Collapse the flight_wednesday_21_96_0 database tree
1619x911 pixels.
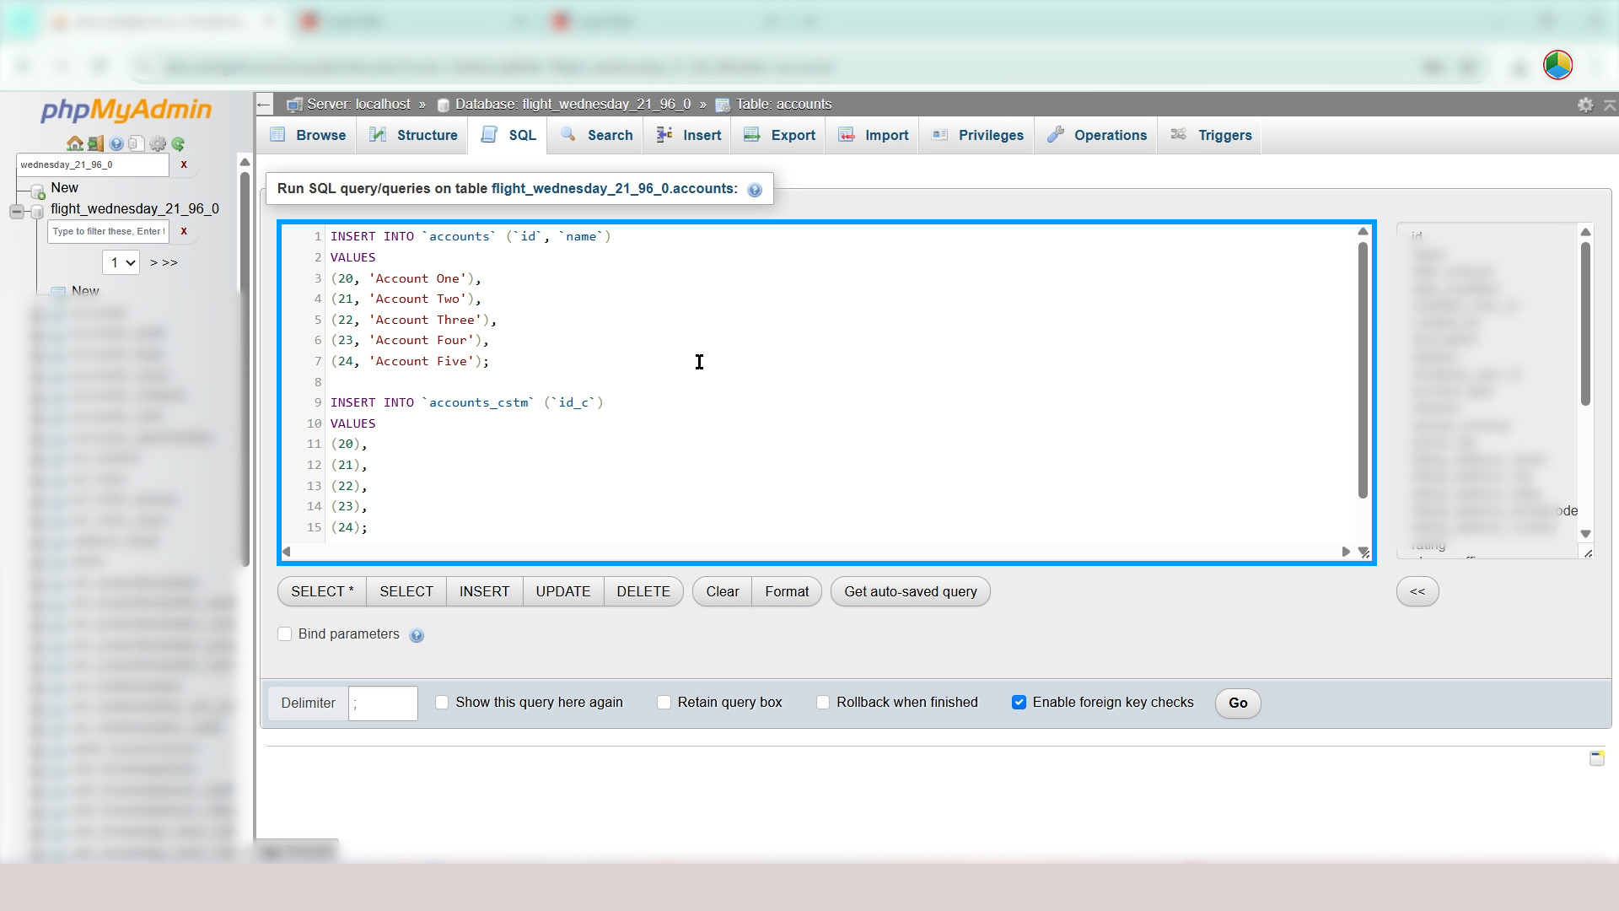coord(17,211)
